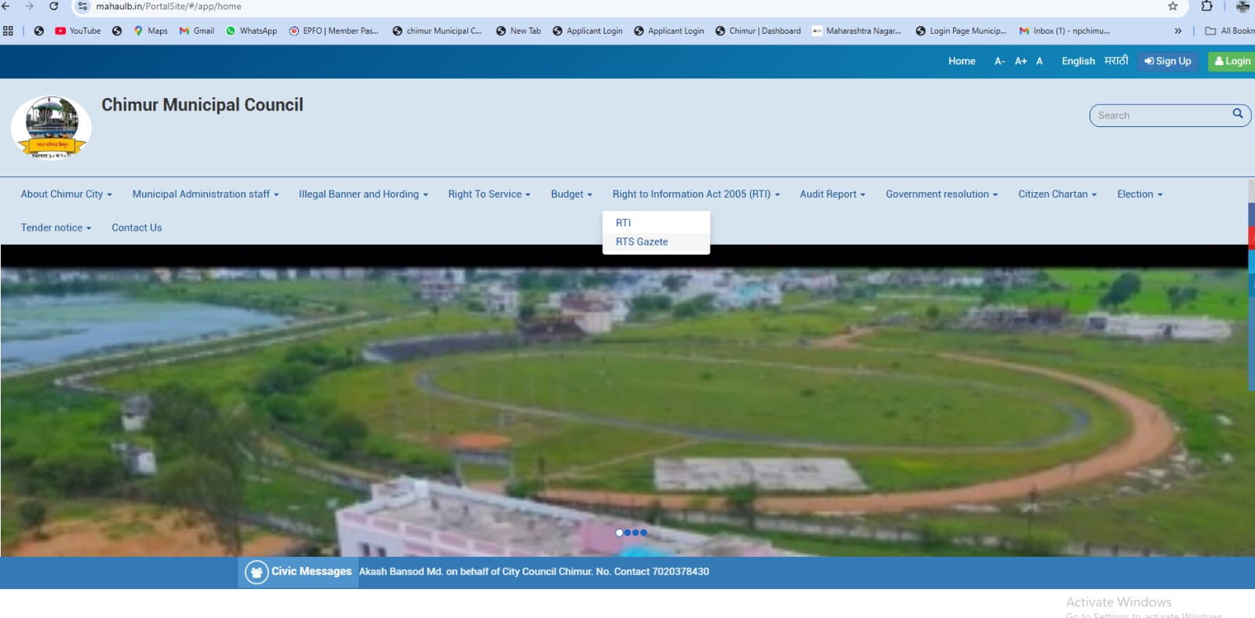This screenshot has height=618, width=1255.
Task: Open the WhatsApp bookmark
Action: [251, 31]
